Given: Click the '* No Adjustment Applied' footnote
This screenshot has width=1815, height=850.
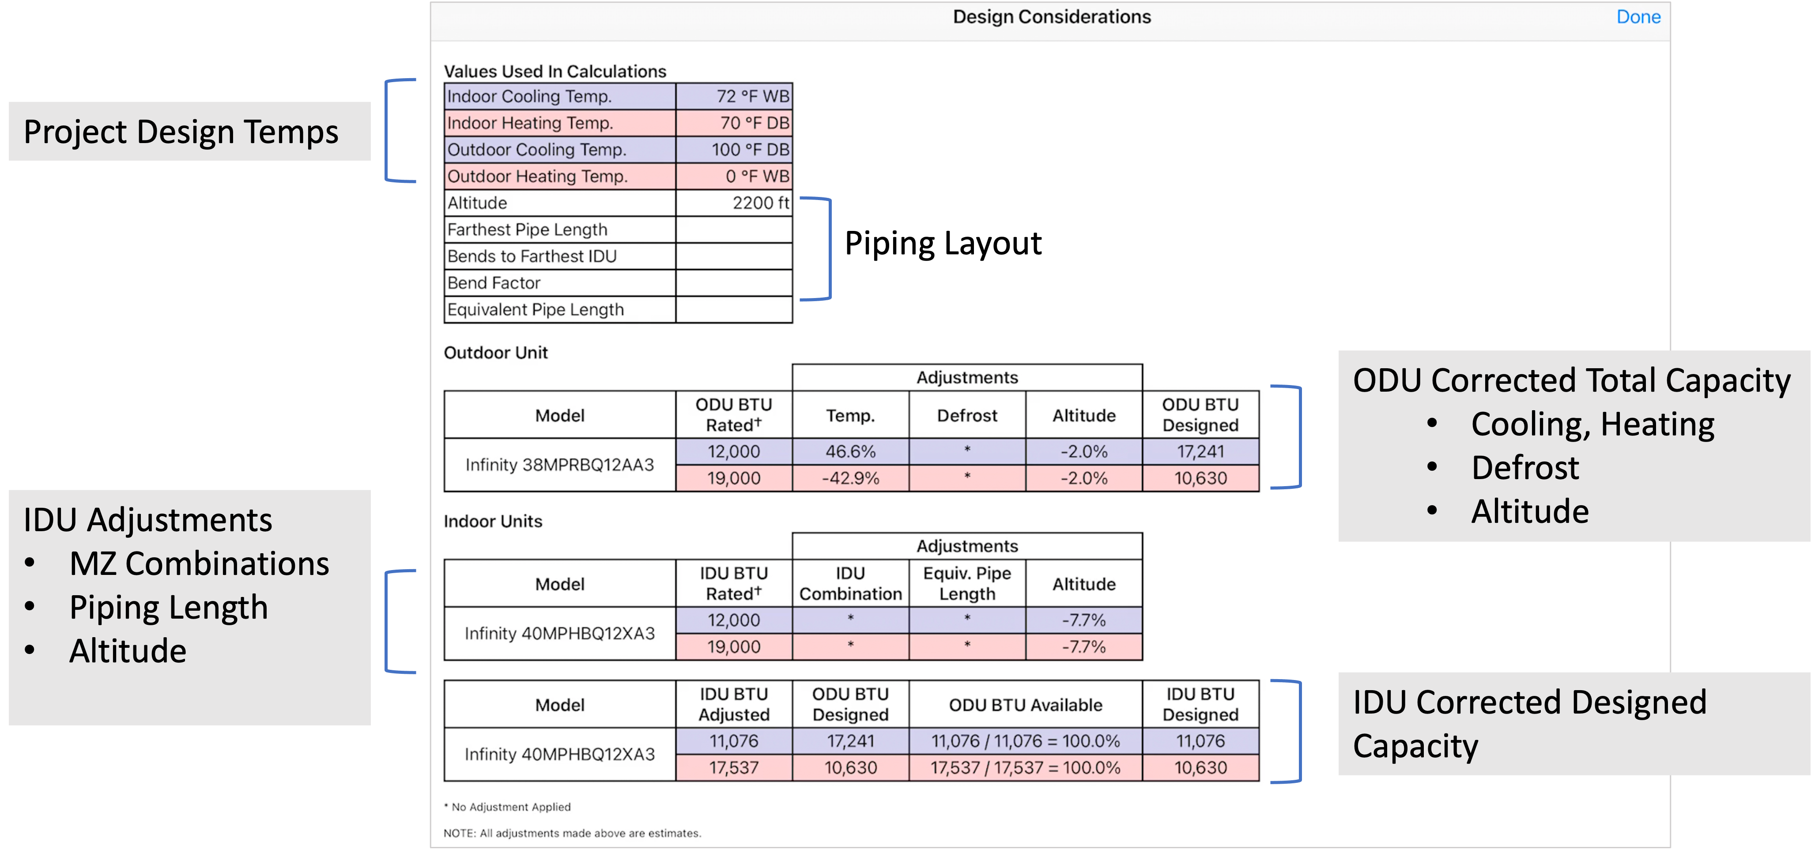Looking at the screenshot, I should 507,807.
